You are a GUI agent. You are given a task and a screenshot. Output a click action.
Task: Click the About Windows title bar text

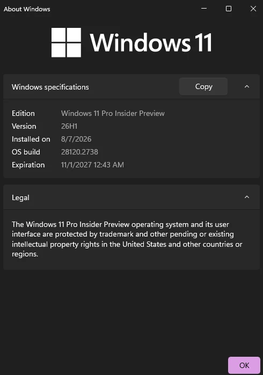tap(27, 9)
